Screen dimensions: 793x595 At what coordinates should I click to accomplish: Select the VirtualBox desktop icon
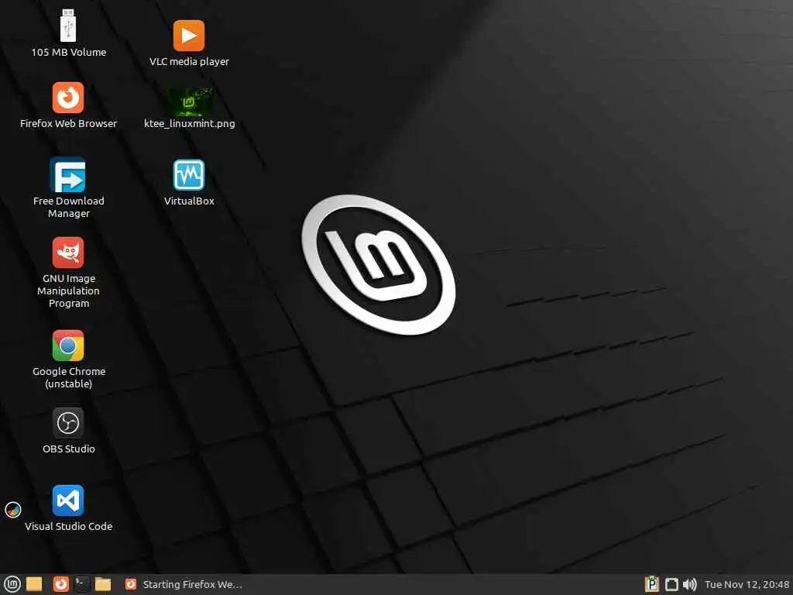point(189,174)
